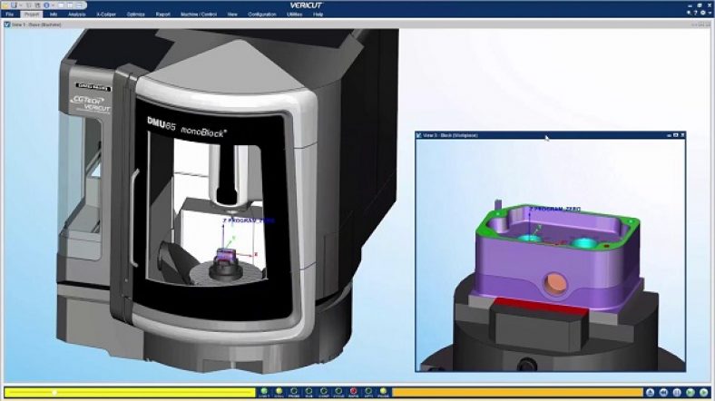This screenshot has width=715, height=401.
Task: Toggle the View 1 - Base (Machine) checkbox
Action: click(x=7, y=24)
